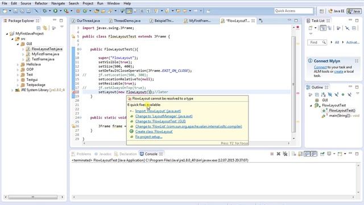Click the Package Explorer horizontal scrollbar thumb
The image size is (364, 205).
click(33, 197)
